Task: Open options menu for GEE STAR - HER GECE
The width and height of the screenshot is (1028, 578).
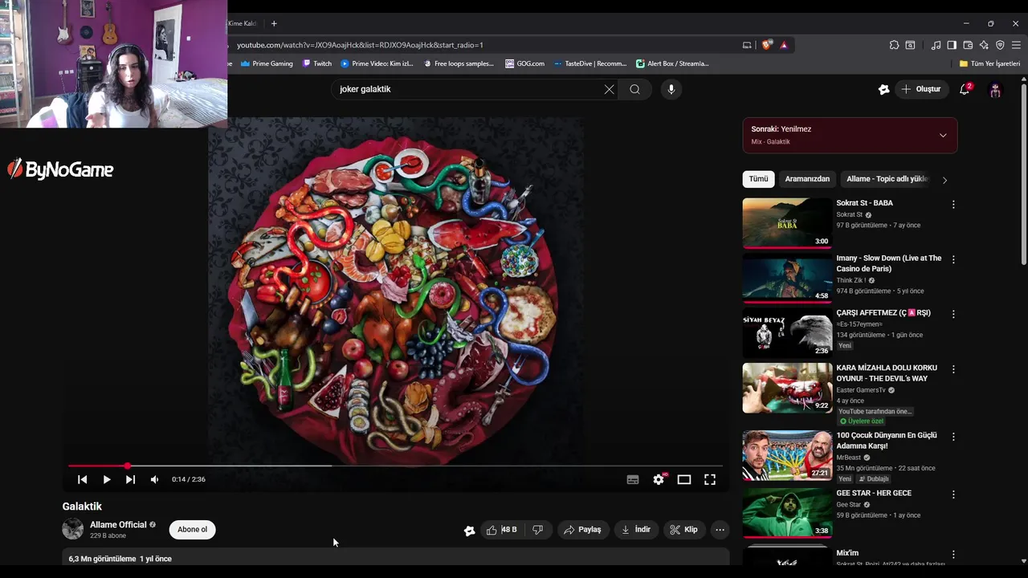Action: point(953,495)
